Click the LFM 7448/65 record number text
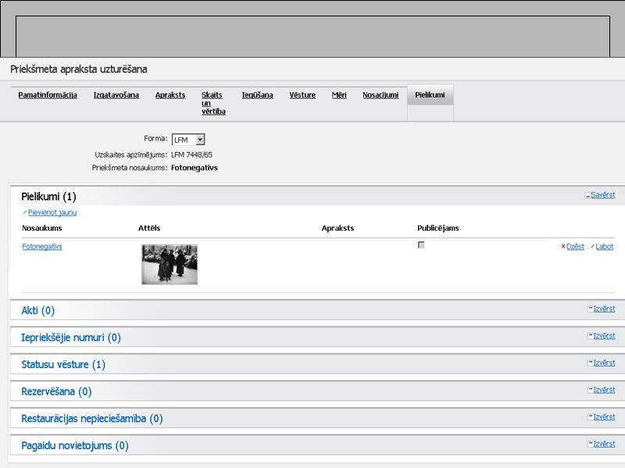Screen dimensions: 625x468 pos(191,154)
